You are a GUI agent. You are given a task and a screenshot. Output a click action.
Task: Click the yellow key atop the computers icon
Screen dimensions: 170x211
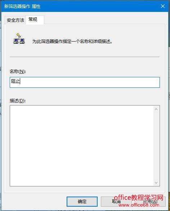point(18,35)
